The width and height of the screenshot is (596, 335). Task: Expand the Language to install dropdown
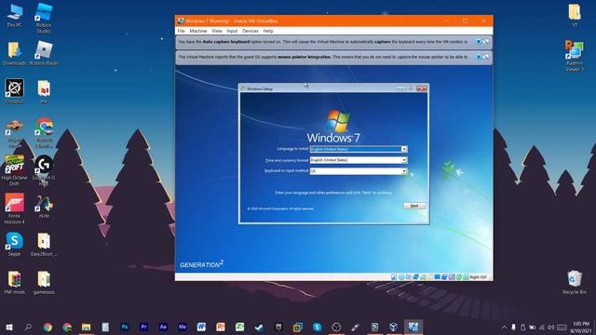[x=404, y=149]
